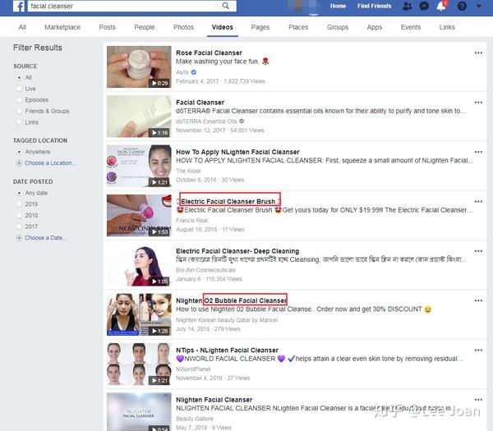Switch to the Marketplace tab

[62, 27]
